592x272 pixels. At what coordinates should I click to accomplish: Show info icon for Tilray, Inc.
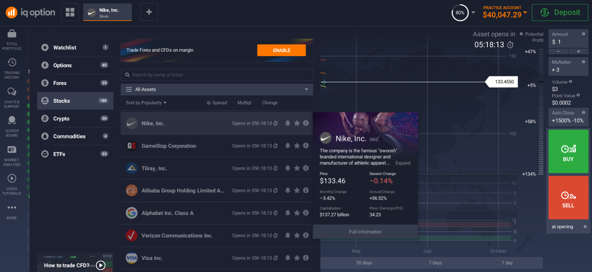[306, 168]
